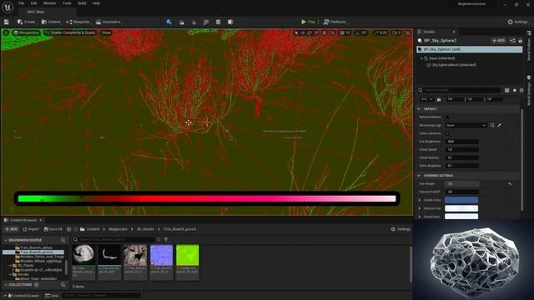Open content browser filter funnel icon
The image size is (534, 300).
point(166,240)
